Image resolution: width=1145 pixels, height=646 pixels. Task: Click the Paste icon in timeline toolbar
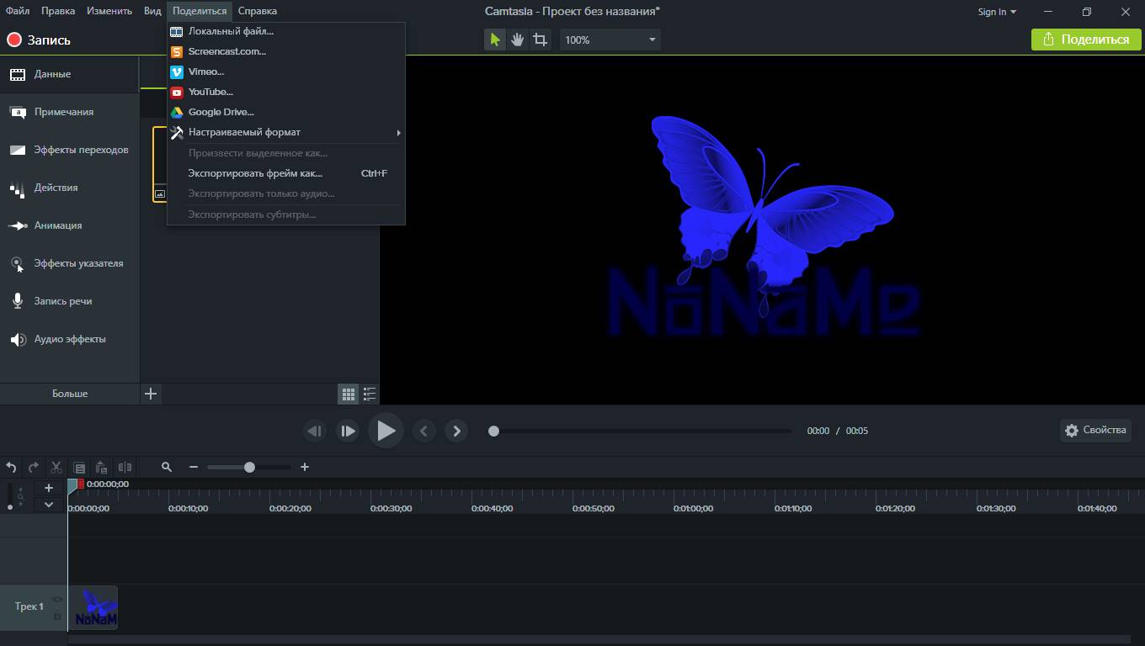pos(102,467)
